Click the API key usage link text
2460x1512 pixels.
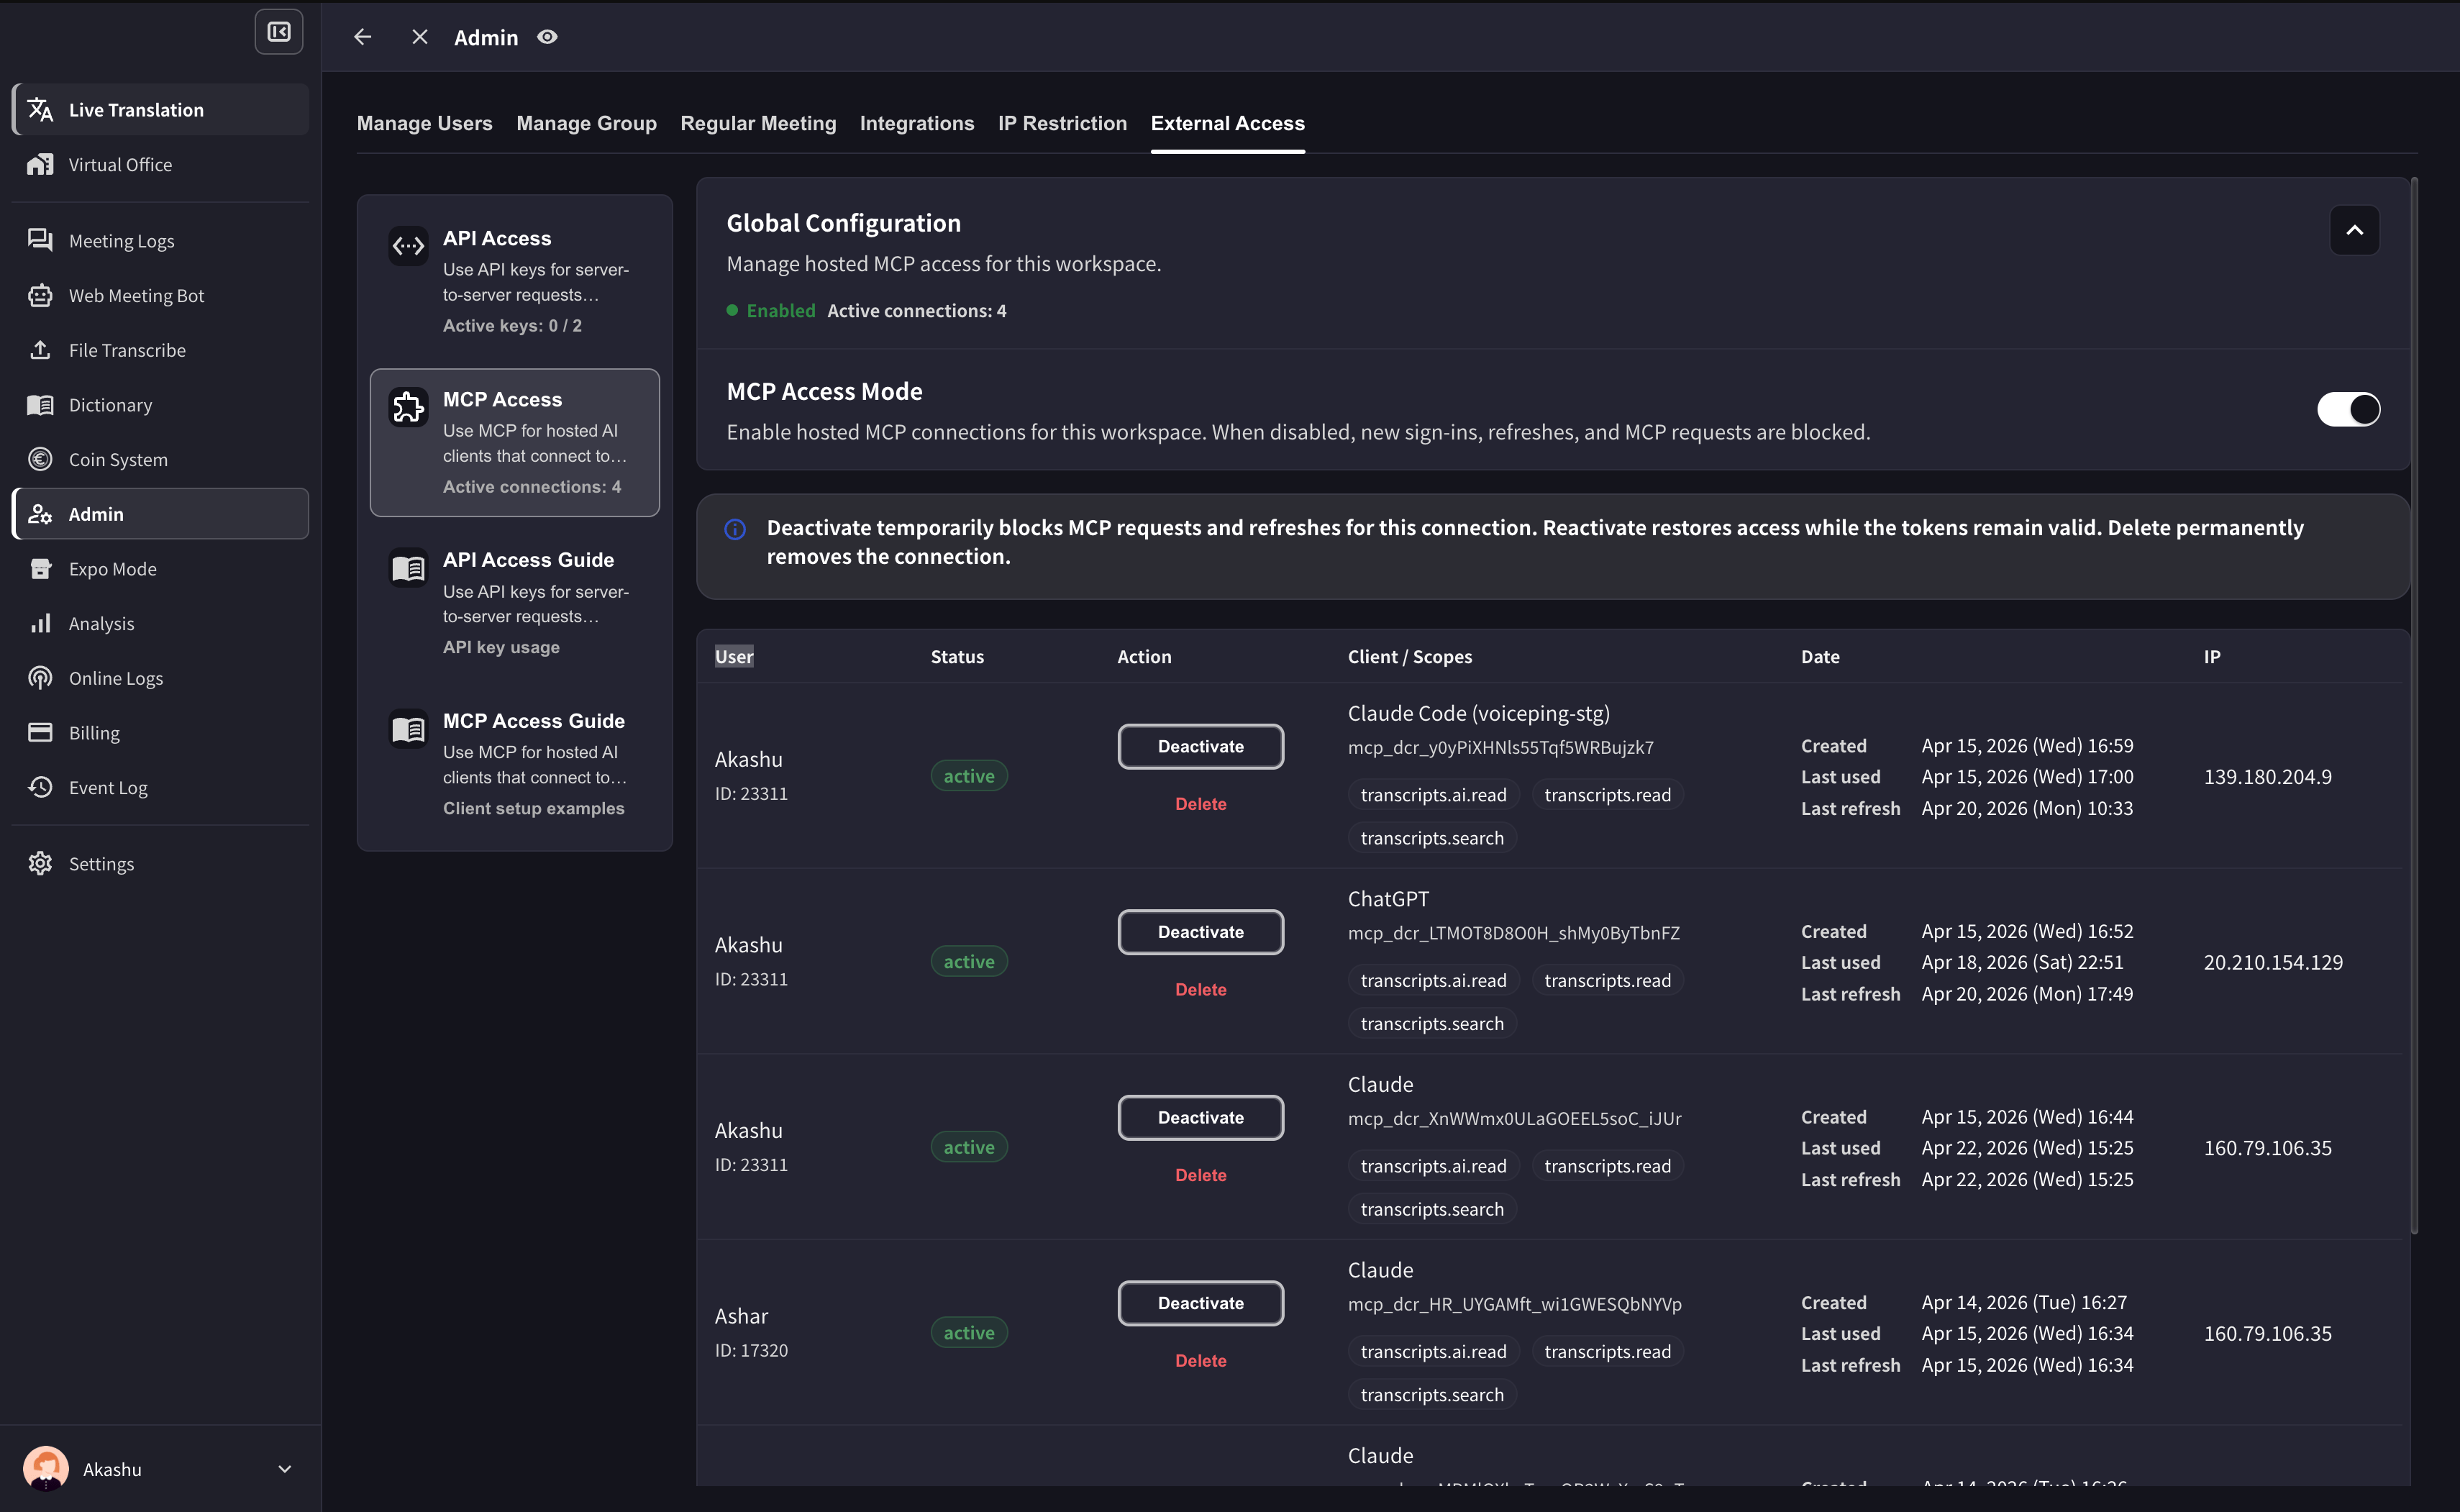tap(501, 647)
